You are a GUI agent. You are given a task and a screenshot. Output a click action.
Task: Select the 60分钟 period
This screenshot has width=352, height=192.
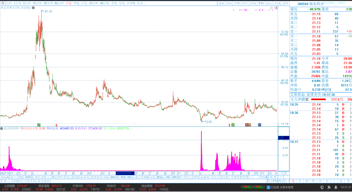pyautogui.click(x=59, y=3)
